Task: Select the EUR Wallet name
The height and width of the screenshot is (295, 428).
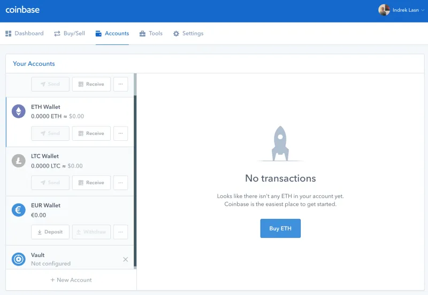Action: [45, 206]
